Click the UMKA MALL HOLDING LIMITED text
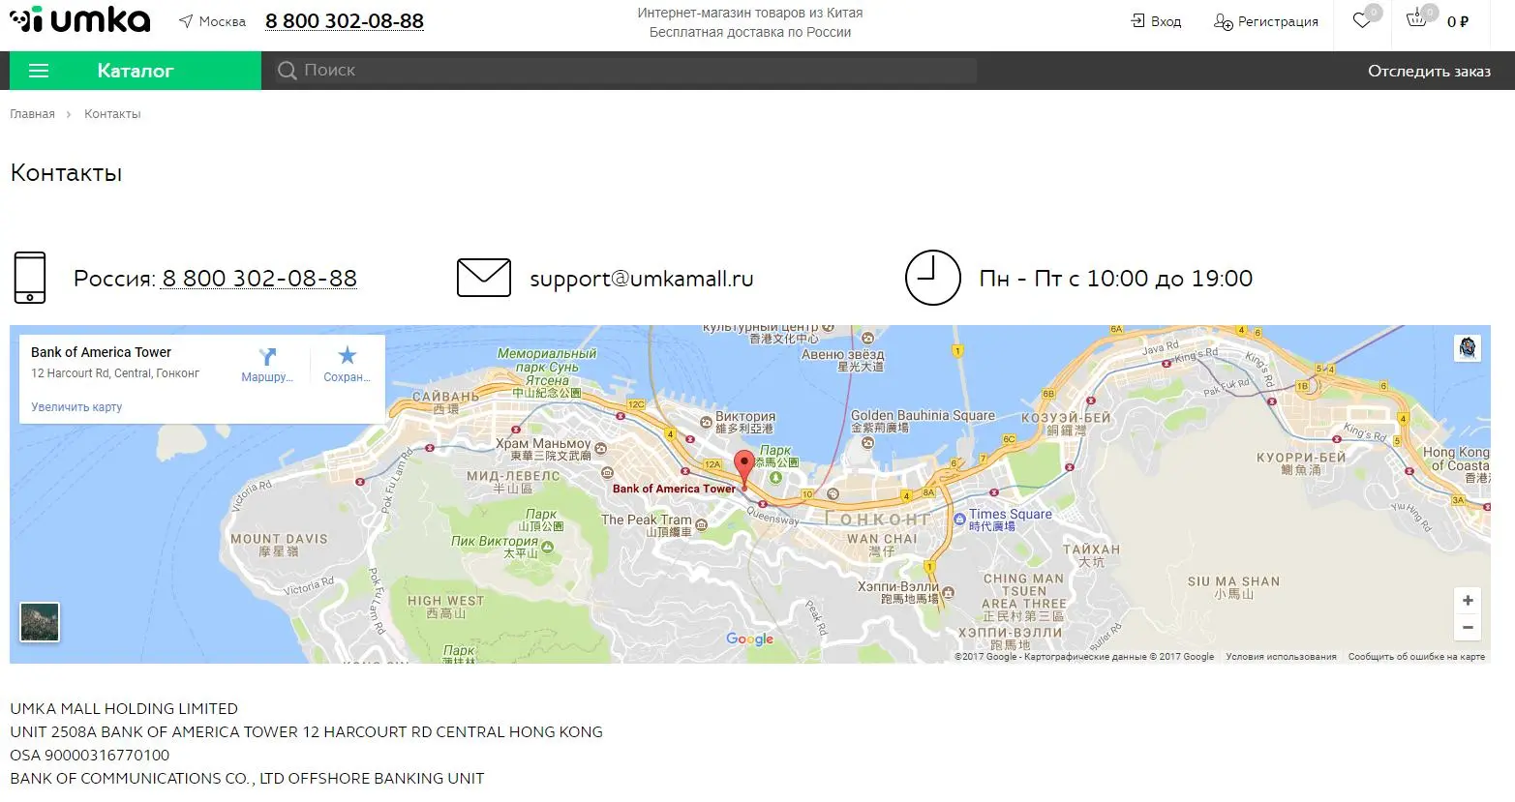This screenshot has width=1515, height=802. pyautogui.click(x=124, y=709)
